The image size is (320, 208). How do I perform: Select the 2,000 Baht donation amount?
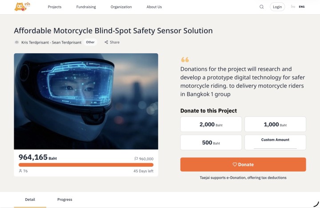click(x=211, y=124)
